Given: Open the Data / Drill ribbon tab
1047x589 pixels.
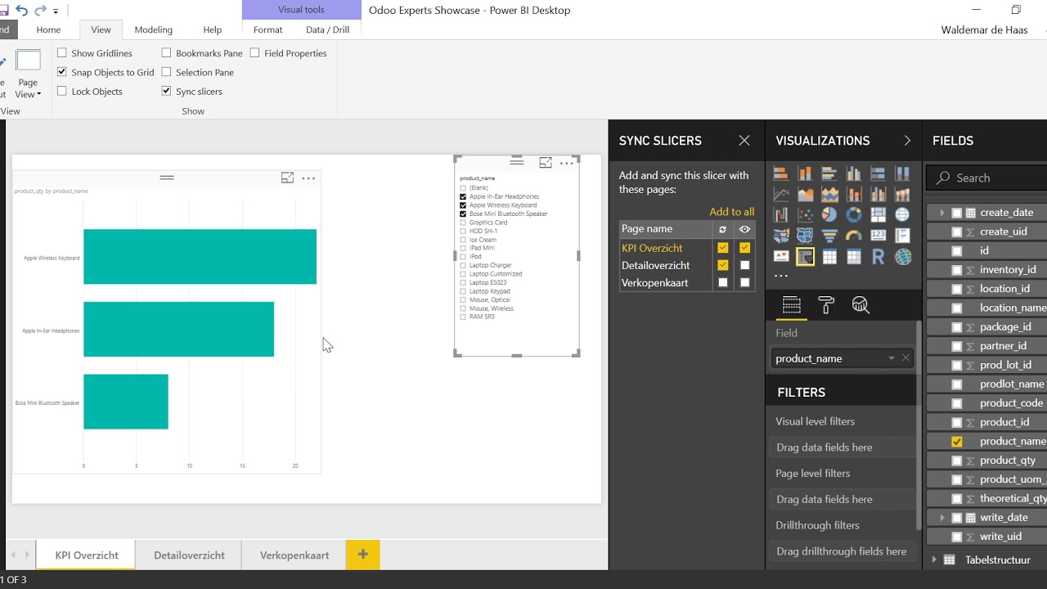Looking at the screenshot, I should coord(327,30).
